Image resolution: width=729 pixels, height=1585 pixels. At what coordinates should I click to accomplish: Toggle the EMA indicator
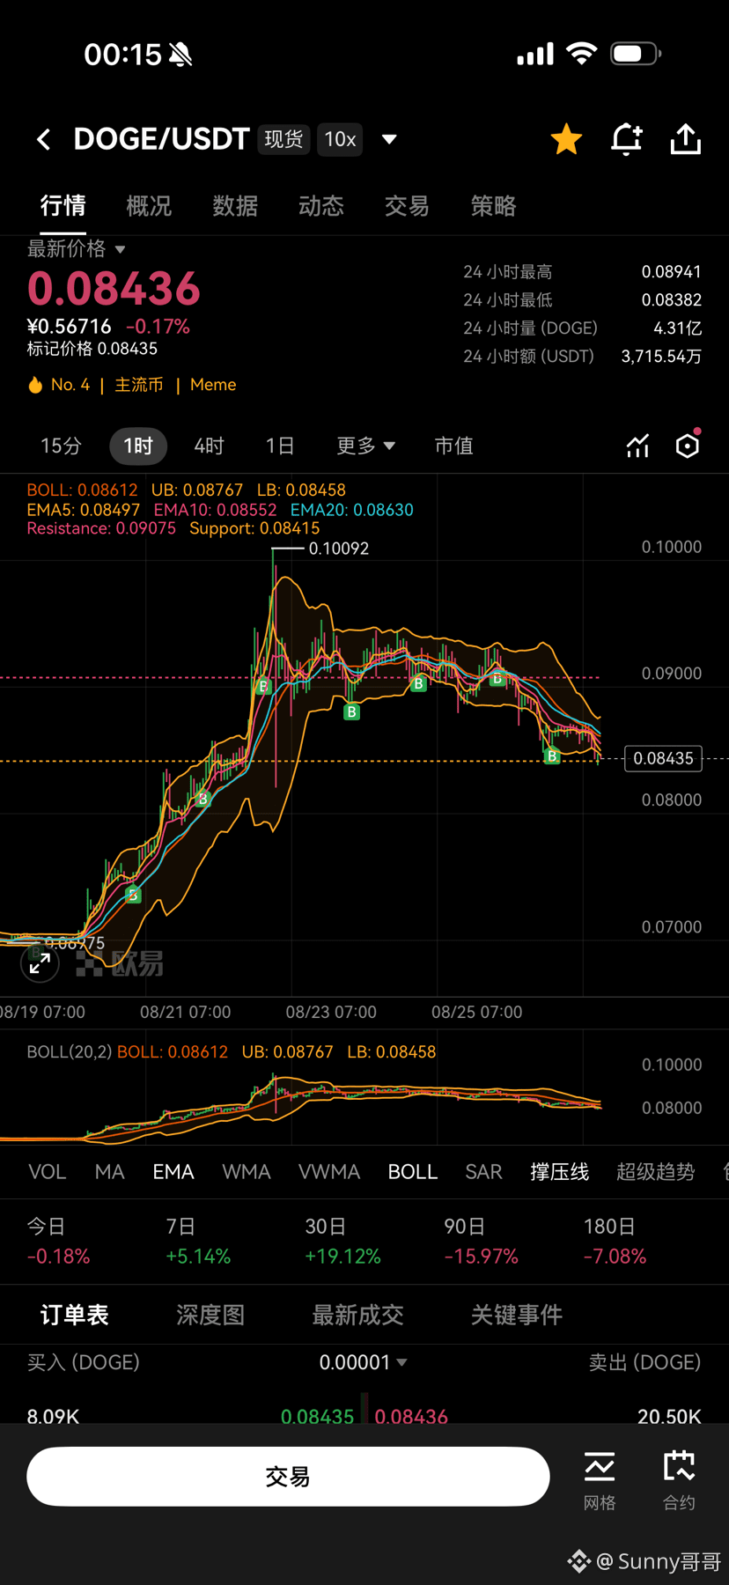(x=173, y=1172)
